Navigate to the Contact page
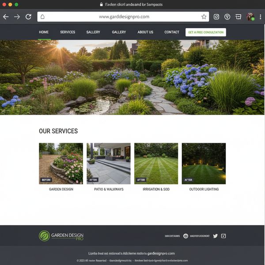 coord(172,32)
